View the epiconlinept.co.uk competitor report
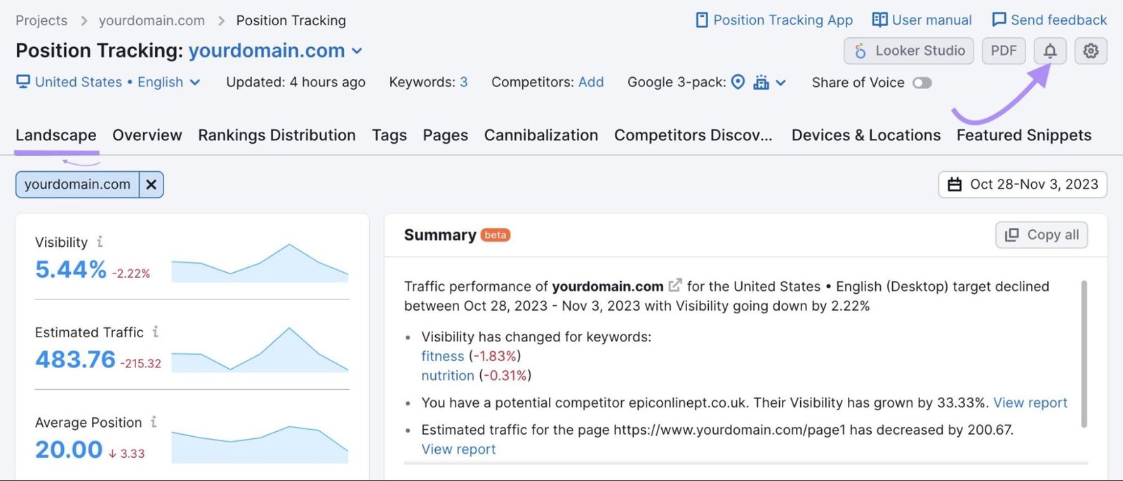The width and height of the screenshot is (1123, 481). [x=1031, y=402]
